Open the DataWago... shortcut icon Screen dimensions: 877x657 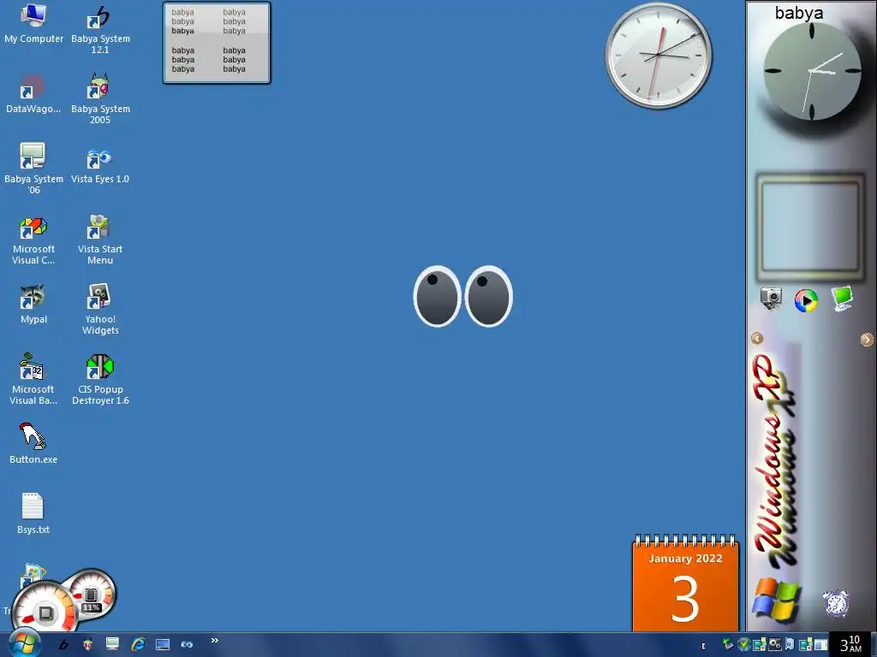(33, 94)
